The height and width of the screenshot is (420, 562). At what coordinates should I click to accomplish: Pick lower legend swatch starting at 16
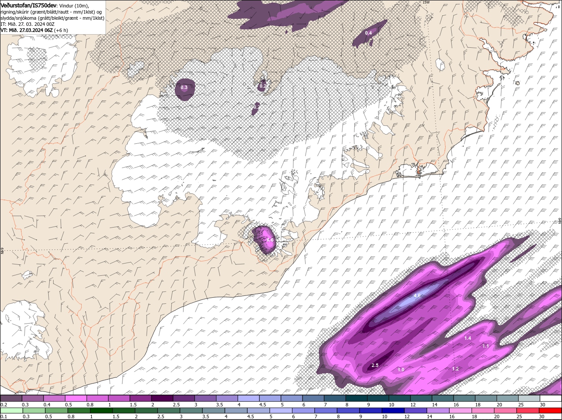[x=461, y=410]
